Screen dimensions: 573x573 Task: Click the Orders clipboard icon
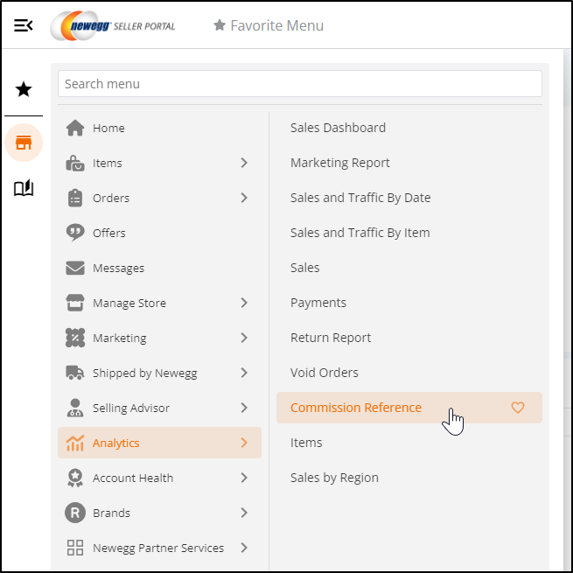point(75,198)
